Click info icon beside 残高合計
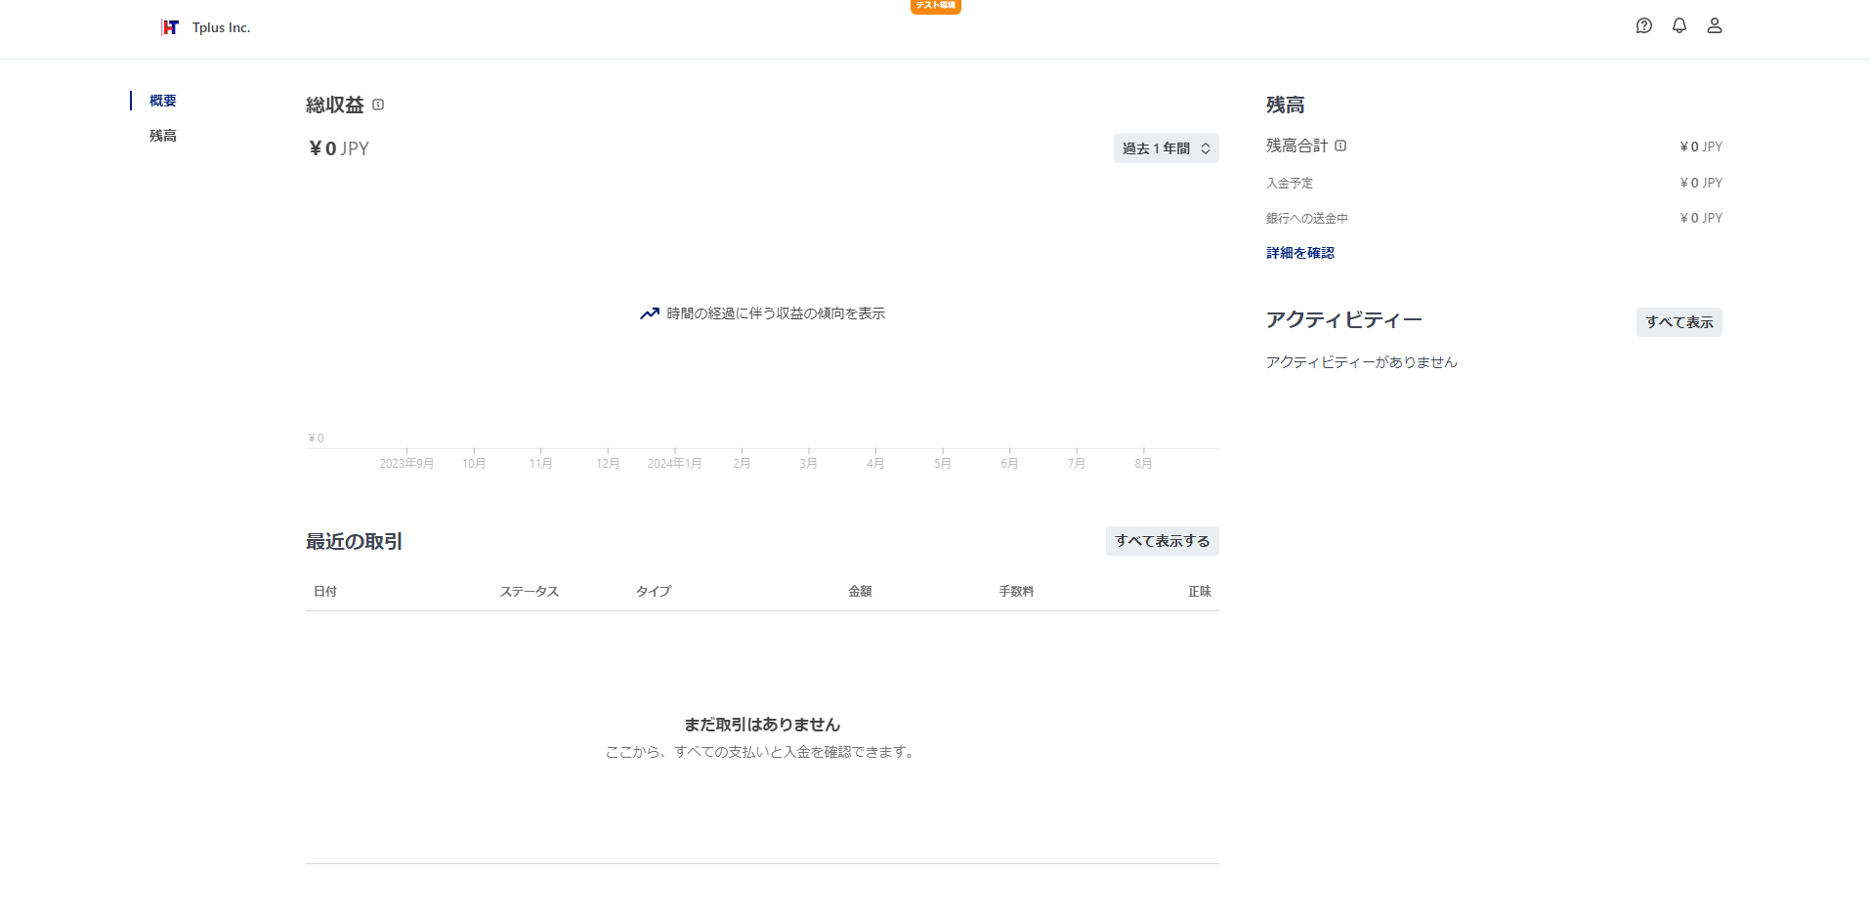The image size is (1870, 916). pos(1340,146)
